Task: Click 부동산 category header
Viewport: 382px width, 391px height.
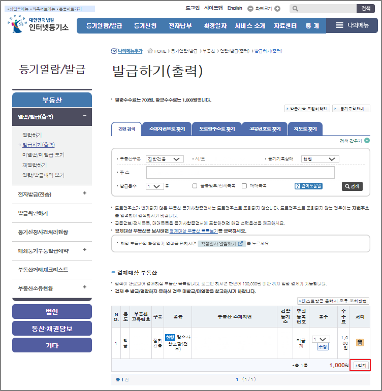Action: (52, 100)
